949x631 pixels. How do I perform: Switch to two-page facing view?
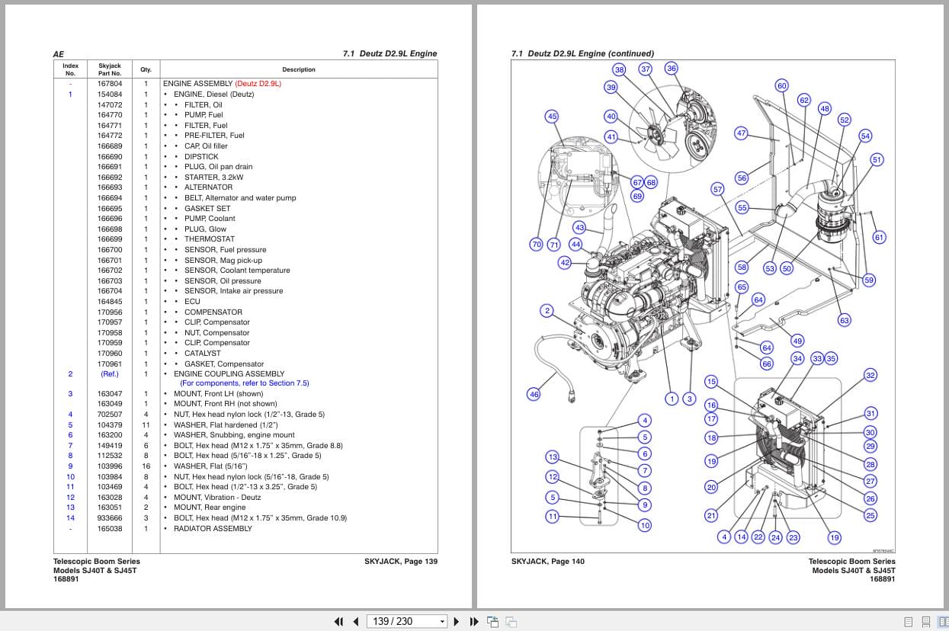click(942, 622)
